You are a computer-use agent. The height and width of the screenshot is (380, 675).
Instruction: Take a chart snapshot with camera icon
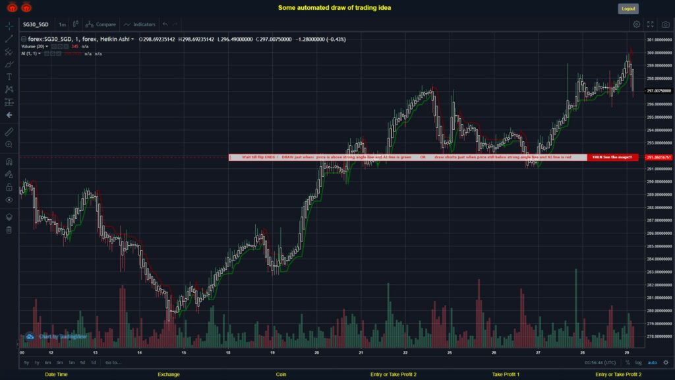[x=666, y=24]
